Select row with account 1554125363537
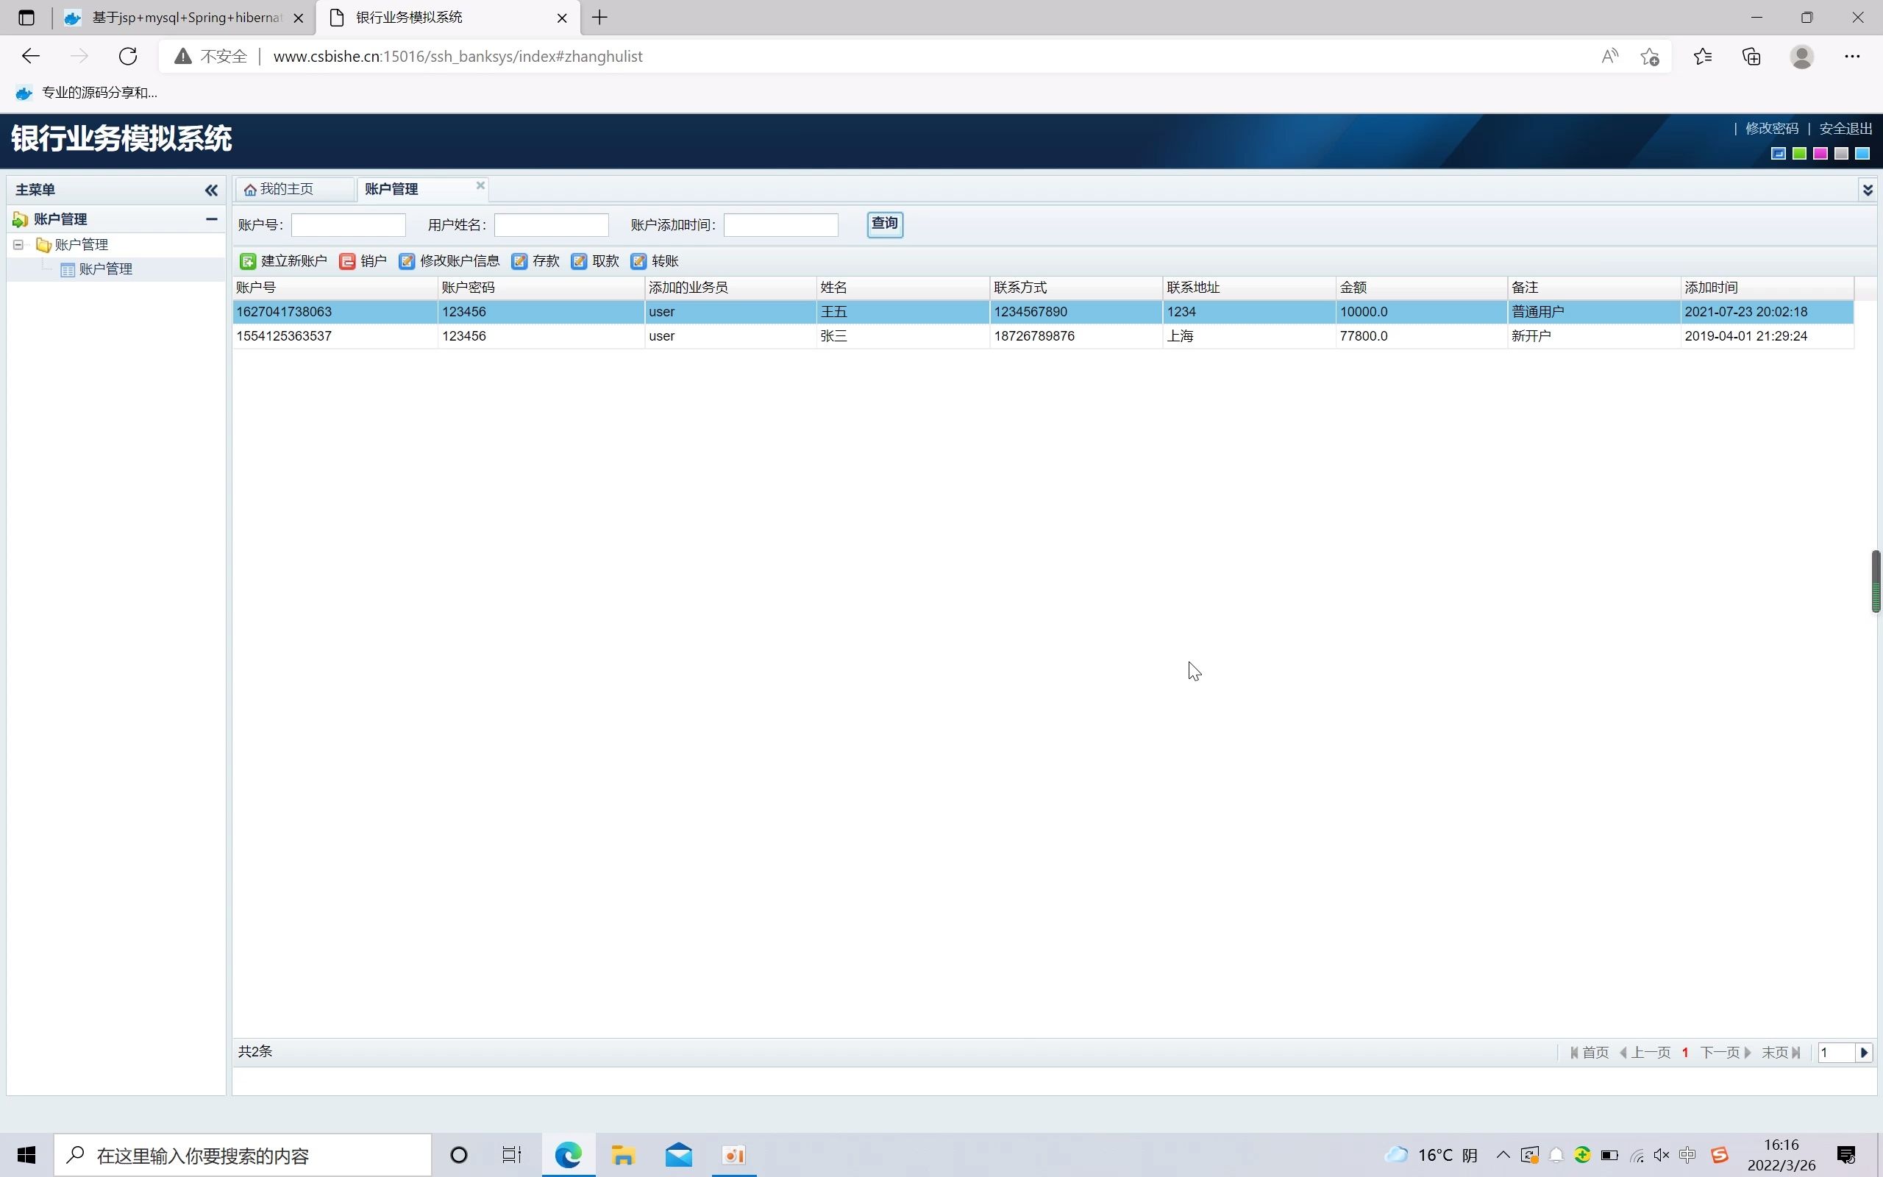The width and height of the screenshot is (1883, 1177). (1043, 336)
